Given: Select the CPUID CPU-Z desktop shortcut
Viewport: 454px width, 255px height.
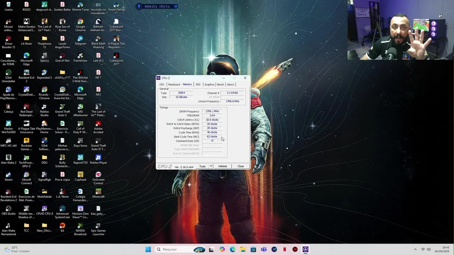Looking at the screenshot, I should pos(44,211).
